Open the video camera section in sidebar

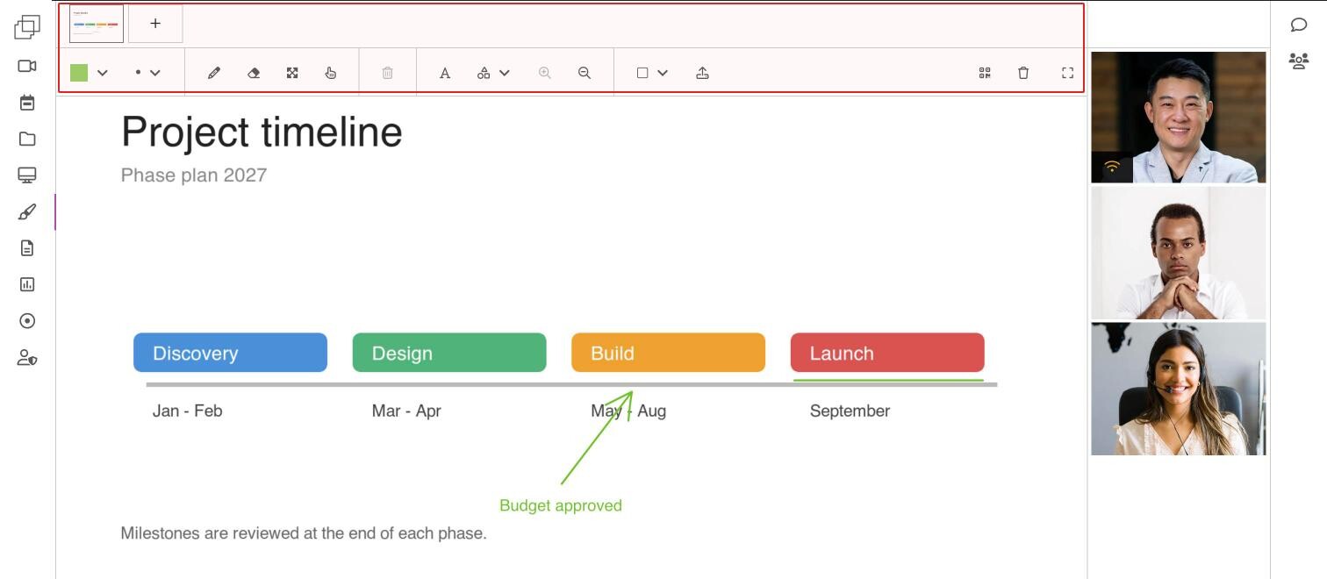[27, 66]
